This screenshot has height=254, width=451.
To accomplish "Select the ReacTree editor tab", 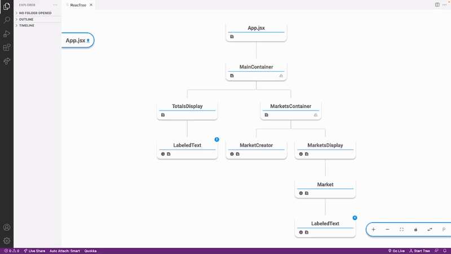I will (78, 5).
